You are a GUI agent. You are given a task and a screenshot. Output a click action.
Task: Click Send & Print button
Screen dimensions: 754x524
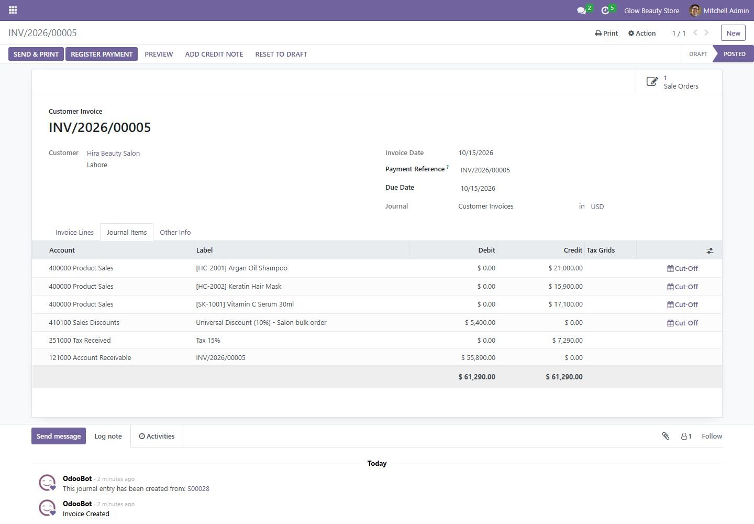click(36, 54)
